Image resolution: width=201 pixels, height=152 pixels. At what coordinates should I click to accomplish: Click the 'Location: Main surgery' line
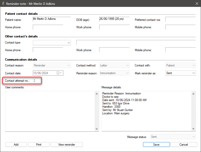click(x=116, y=113)
